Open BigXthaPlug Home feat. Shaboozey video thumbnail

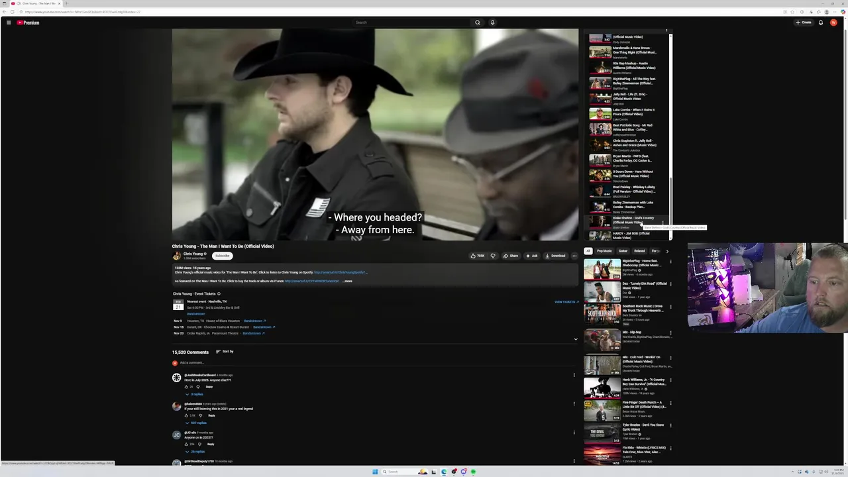click(x=602, y=269)
